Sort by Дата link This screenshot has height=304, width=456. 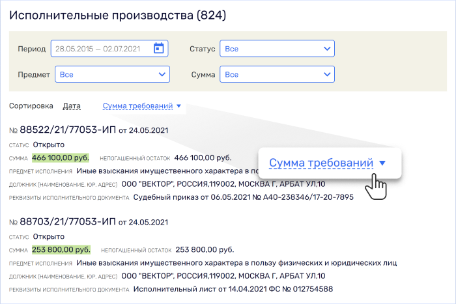click(x=72, y=106)
